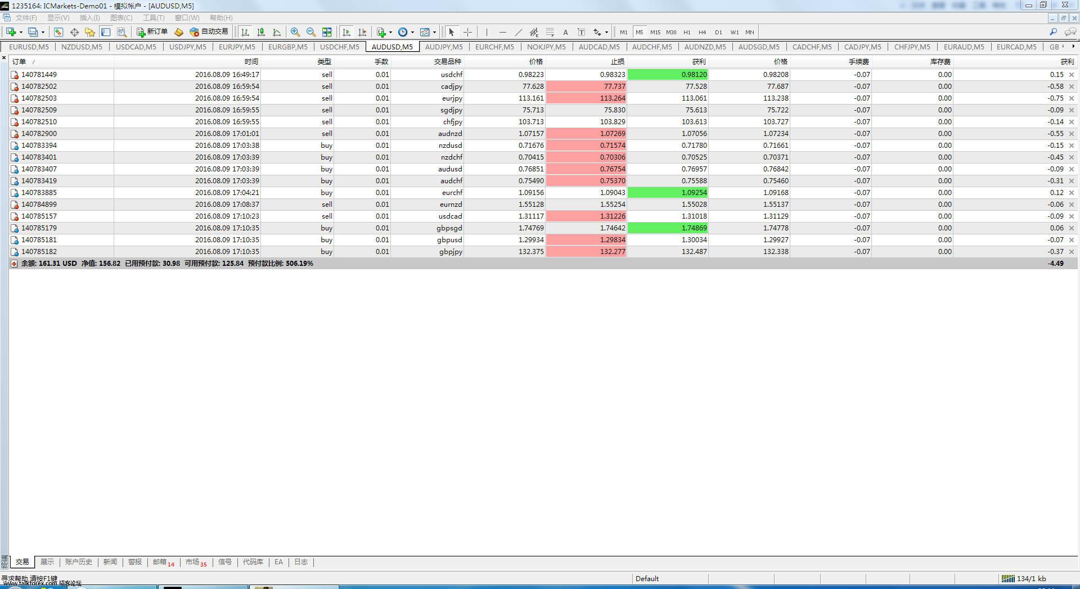Expand the Profiles dropdown arrow
The image size is (1080, 589).
point(43,32)
